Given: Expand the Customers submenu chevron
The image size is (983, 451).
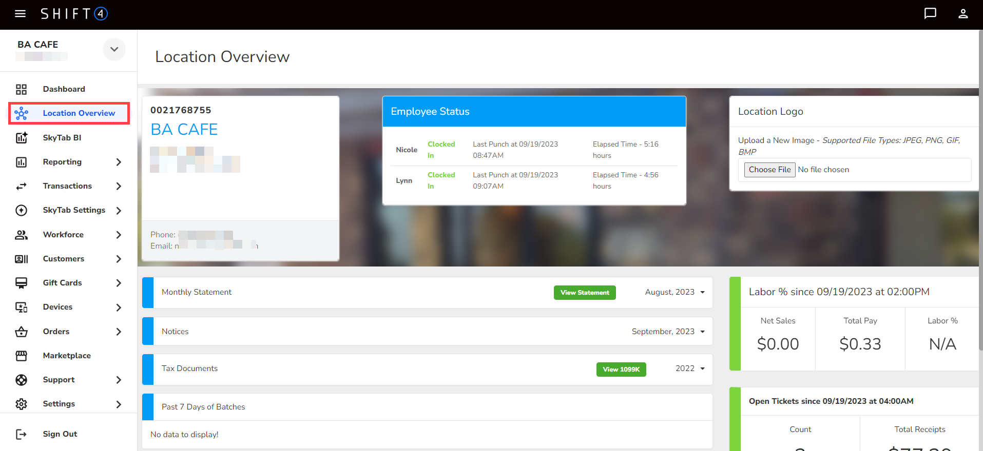Looking at the screenshot, I should [119, 259].
